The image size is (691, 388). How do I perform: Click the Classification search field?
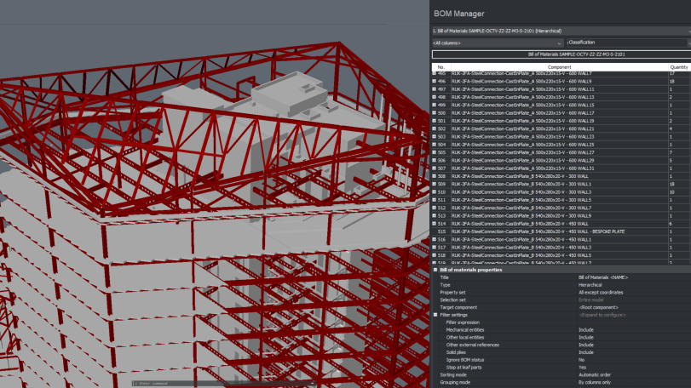click(629, 43)
